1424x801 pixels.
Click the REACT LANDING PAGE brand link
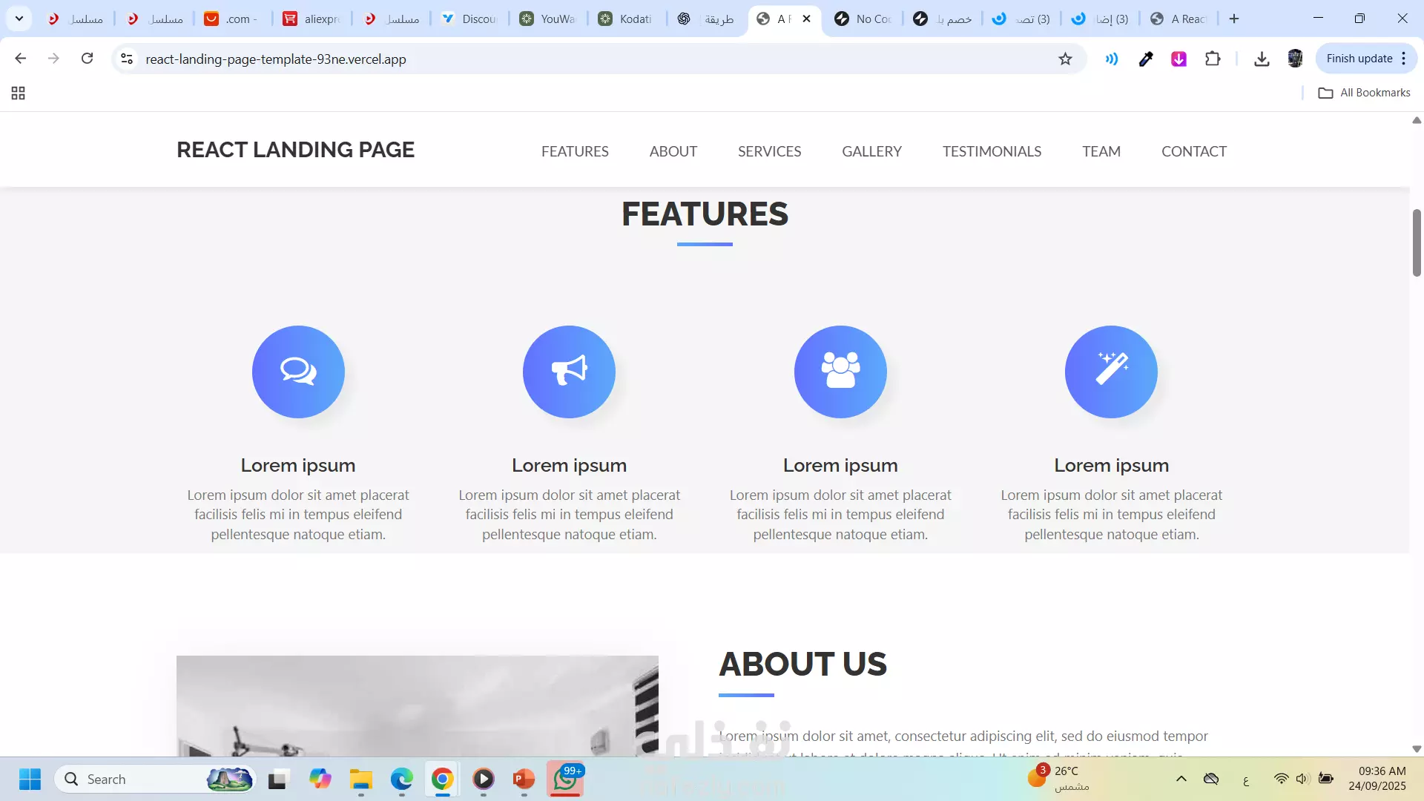(x=295, y=150)
